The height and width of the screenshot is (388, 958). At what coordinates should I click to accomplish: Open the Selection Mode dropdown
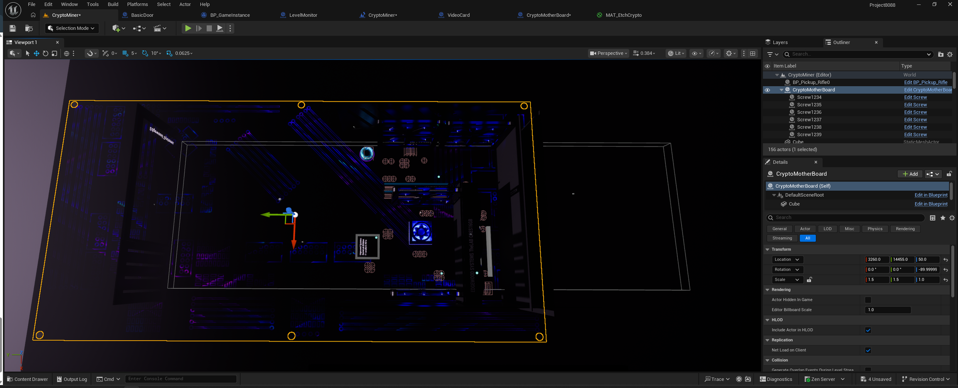pyautogui.click(x=72, y=28)
